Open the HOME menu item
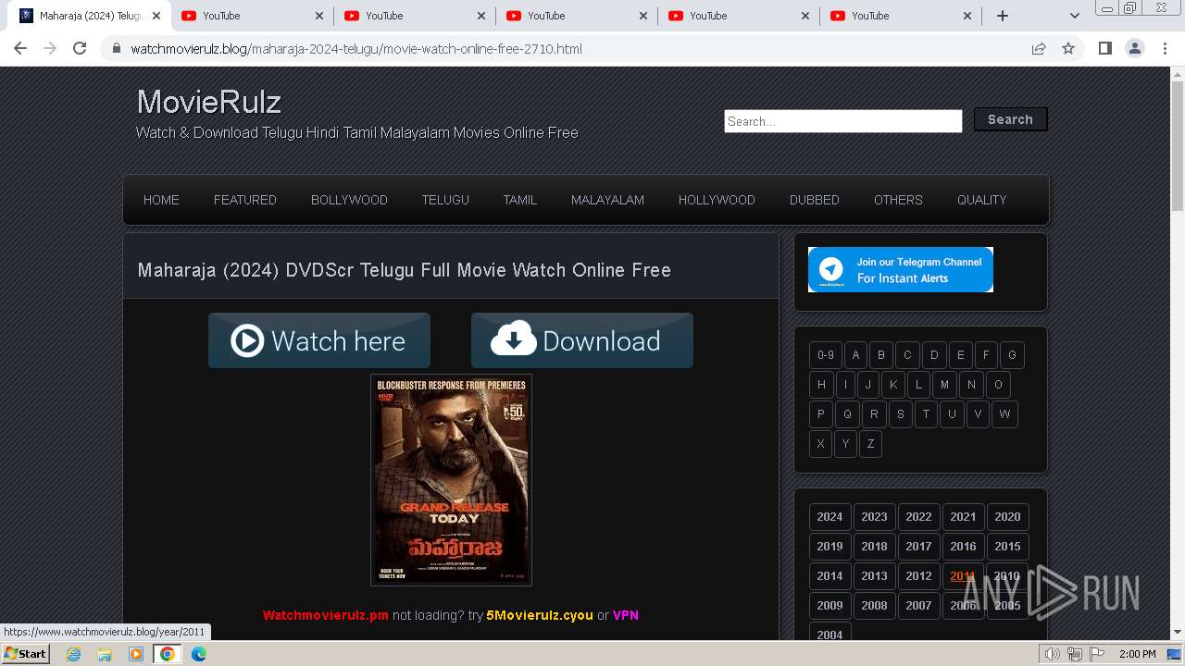Viewport: 1185px width, 666px height. coord(161,200)
